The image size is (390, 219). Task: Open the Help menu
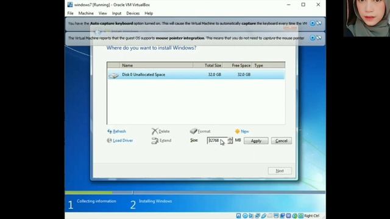(x=149, y=13)
